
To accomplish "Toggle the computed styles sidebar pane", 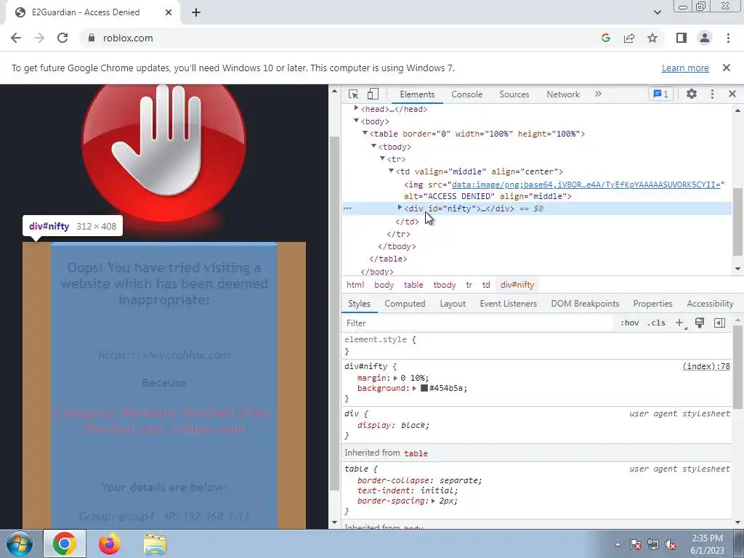I will point(719,323).
